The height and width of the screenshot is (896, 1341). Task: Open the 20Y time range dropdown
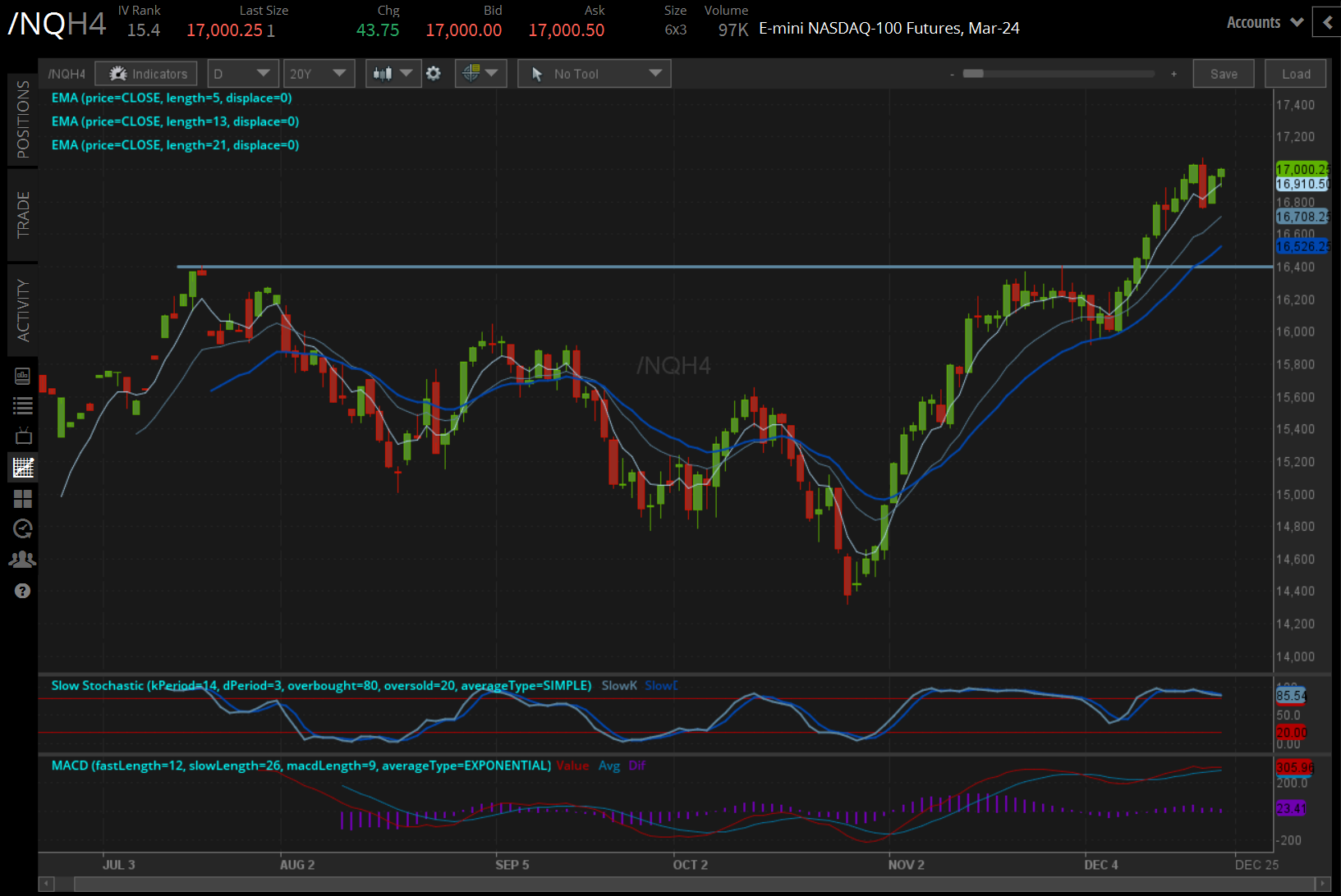point(317,74)
